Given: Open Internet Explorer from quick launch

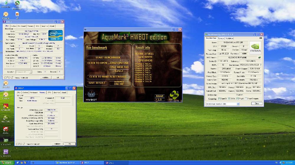Looking at the screenshot, I should coord(18,163).
